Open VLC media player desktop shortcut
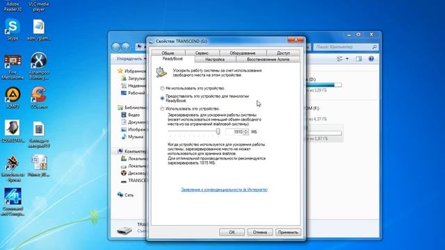Screen dimensions: 445x250 [39, 6]
